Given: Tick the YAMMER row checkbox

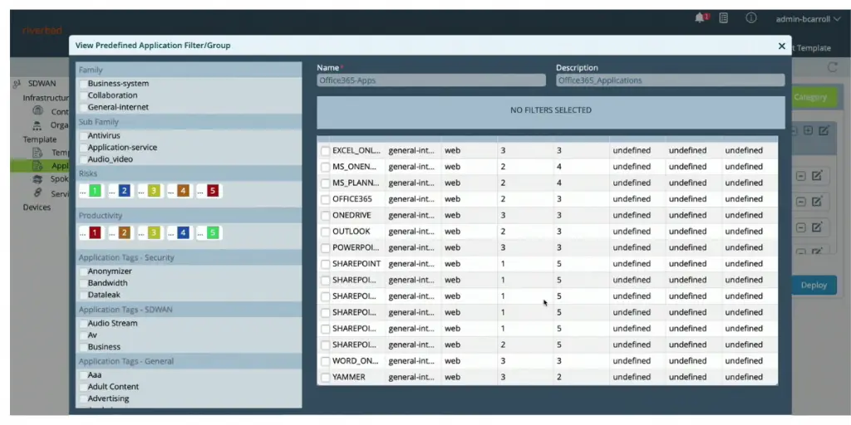Looking at the screenshot, I should [x=325, y=378].
